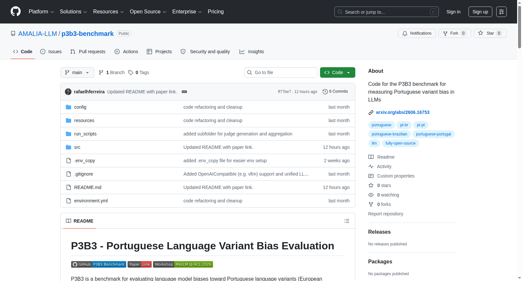Click the Readme book icon in About
Image resolution: width=522 pixels, height=281 pixels.
371,157
